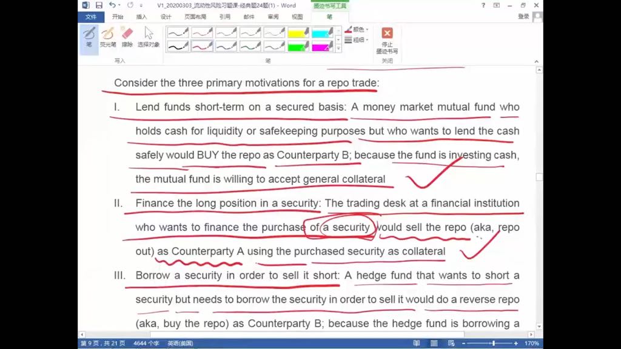Choose the thick black pen in bottom row
Viewport: 621px width, 349px height.
(178, 47)
